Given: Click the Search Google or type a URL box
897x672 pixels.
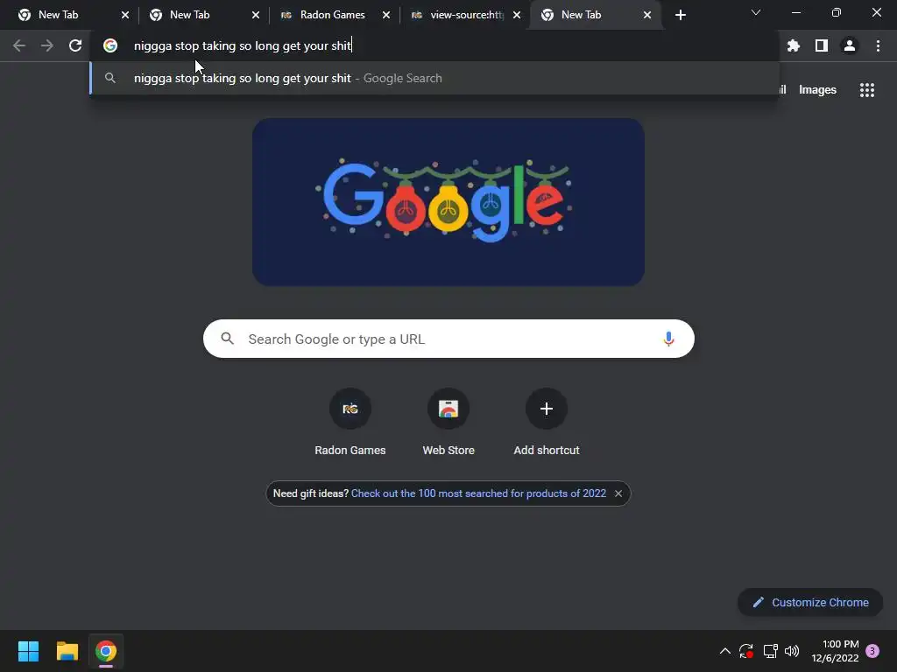Looking at the screenshot, I should pyautogui.click(x=448, y=339).
